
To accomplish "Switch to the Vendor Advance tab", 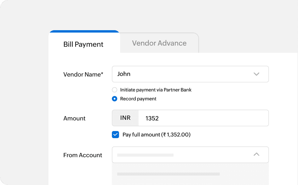I will point(159,43).
